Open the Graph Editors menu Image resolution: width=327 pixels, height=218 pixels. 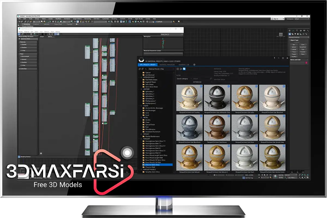(x=77, y=19)
